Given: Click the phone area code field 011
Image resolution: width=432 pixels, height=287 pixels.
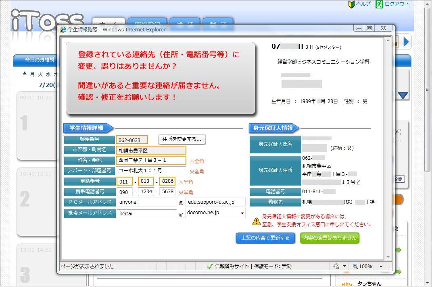Looking at the screenshot, I should point(125,182).
